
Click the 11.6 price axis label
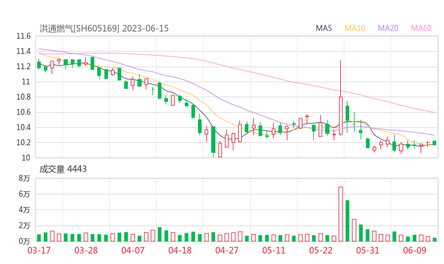(23, 36)
